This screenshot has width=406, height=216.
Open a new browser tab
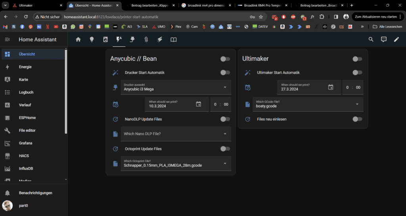pos(352,5)
